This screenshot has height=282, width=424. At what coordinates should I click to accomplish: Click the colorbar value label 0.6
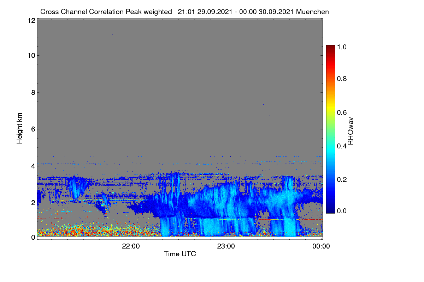tap(342, 112)
